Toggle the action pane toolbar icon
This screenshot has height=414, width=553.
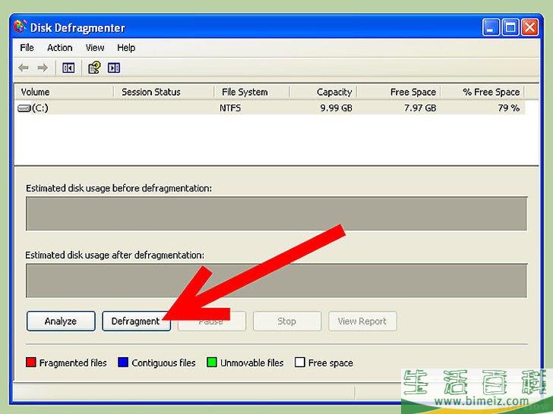[x=114, y=67]
